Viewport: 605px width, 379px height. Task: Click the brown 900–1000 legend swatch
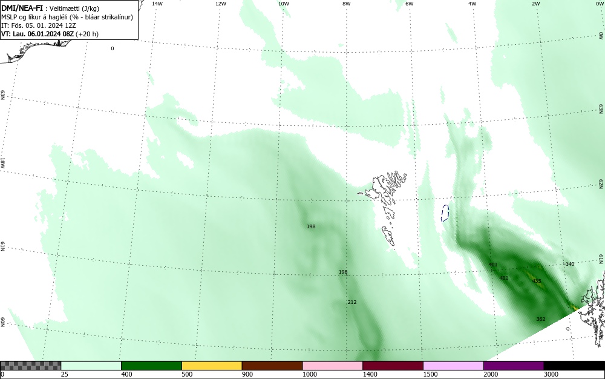(x=272, y=366)
